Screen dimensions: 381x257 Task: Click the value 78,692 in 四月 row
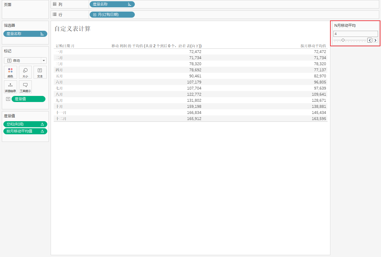[195, 70]
